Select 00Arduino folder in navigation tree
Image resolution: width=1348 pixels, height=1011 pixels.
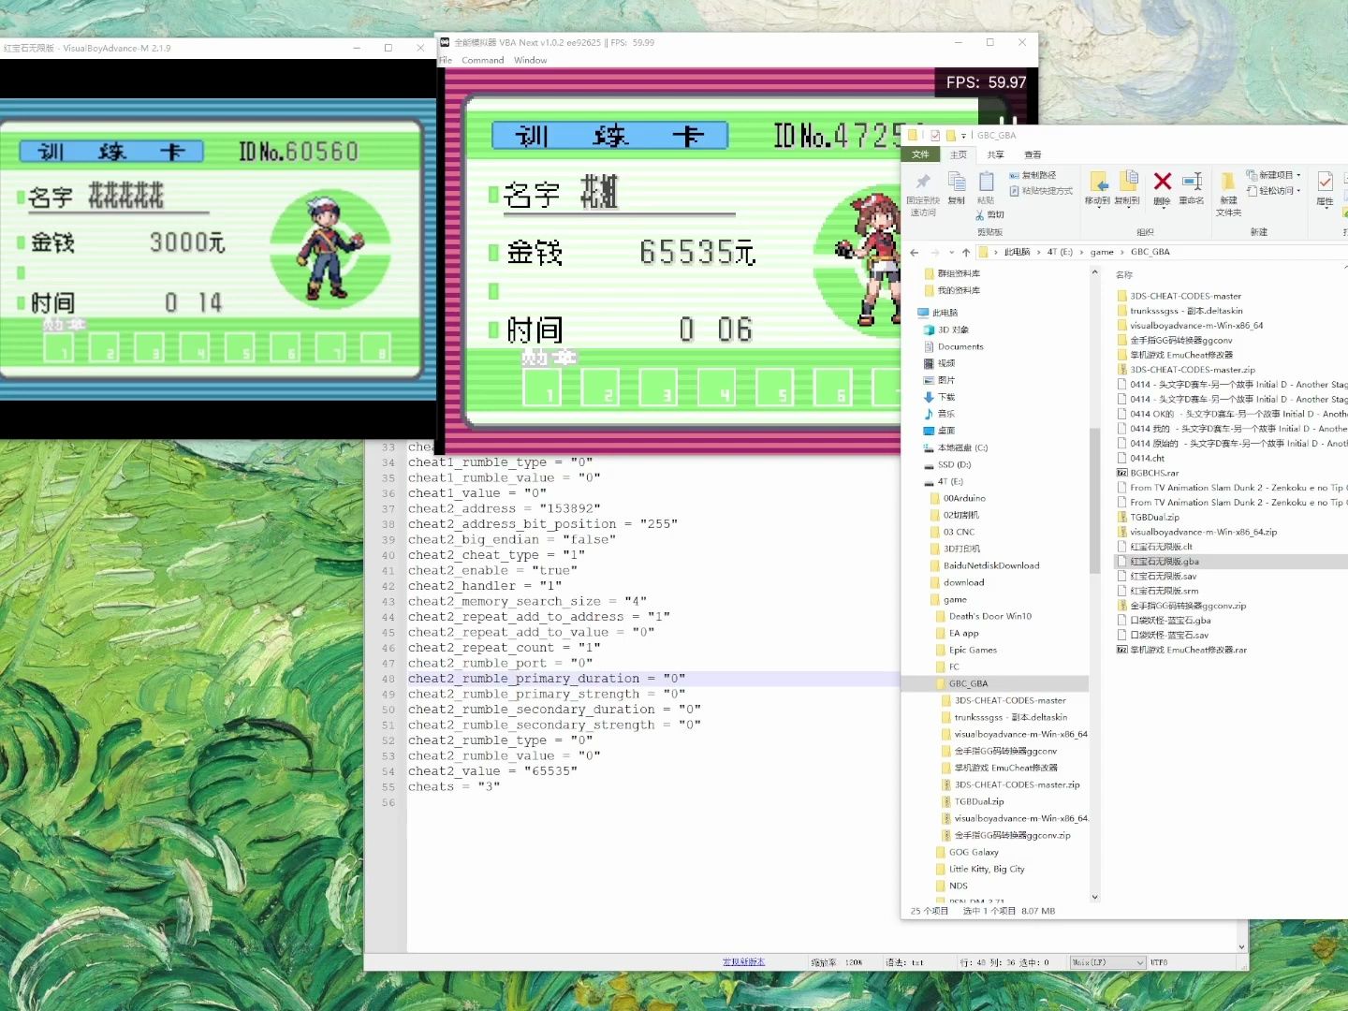pos(958,498)
